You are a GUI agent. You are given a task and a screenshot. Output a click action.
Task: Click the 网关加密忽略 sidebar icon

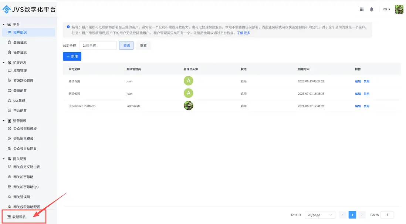click(x=10, y=177)
